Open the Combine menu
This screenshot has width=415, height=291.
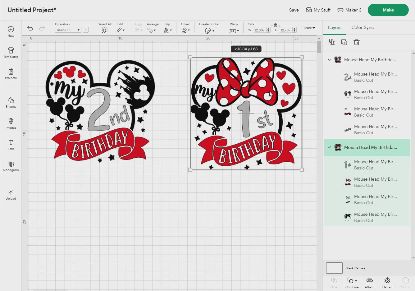[x=352, y=283]
